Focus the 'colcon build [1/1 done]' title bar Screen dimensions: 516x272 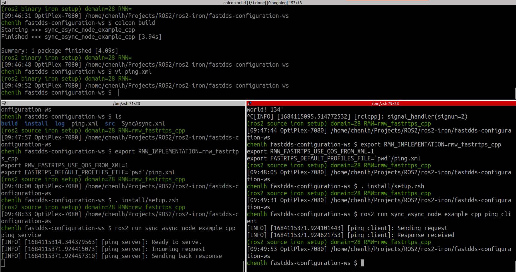pos(262,3)
